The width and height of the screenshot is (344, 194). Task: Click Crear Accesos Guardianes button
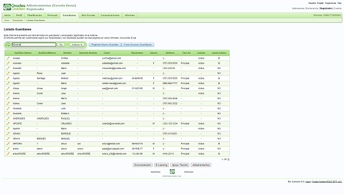pyautogui.click(x=138, y=45)
